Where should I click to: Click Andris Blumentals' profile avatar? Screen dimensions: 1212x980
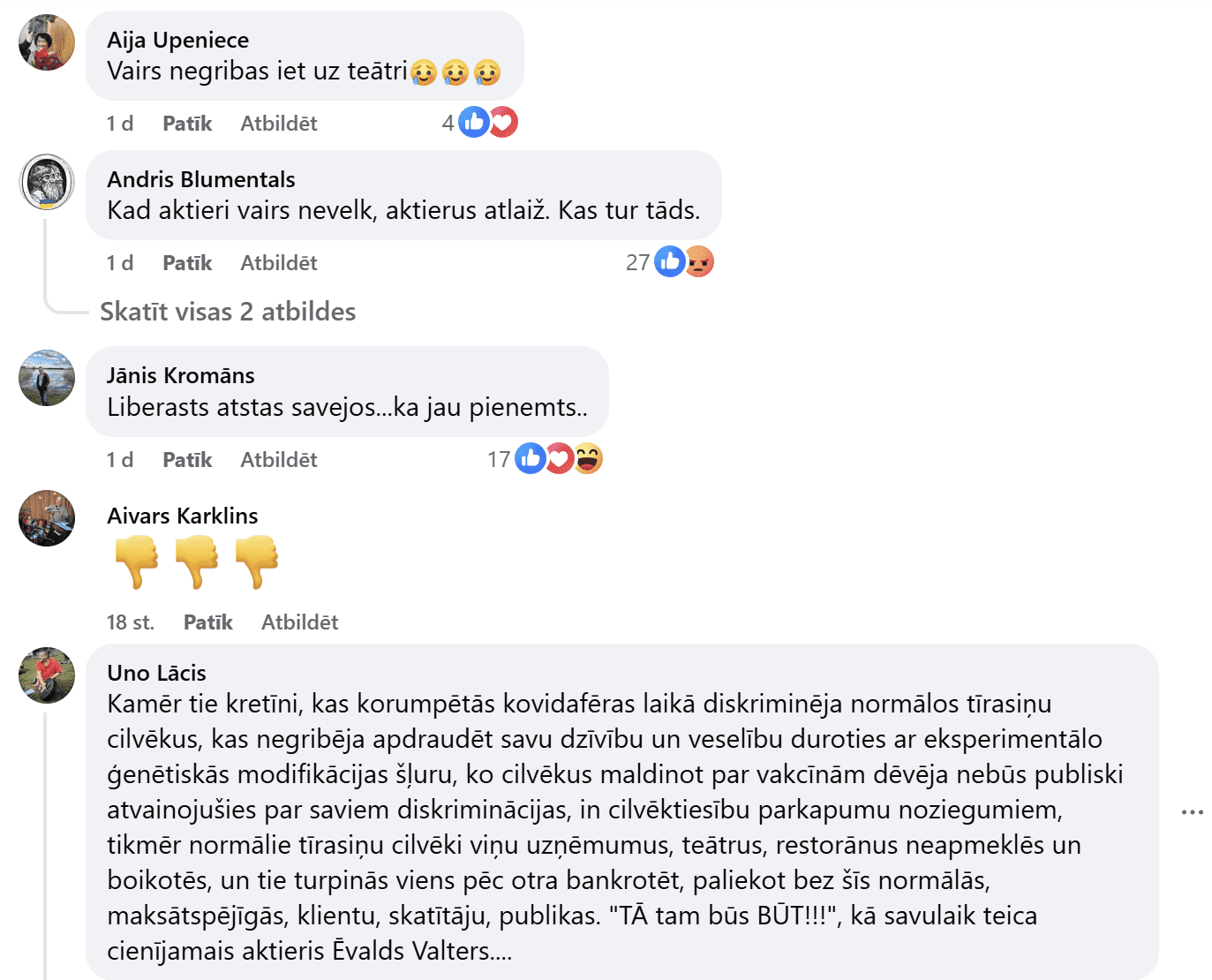click(47, 182)
